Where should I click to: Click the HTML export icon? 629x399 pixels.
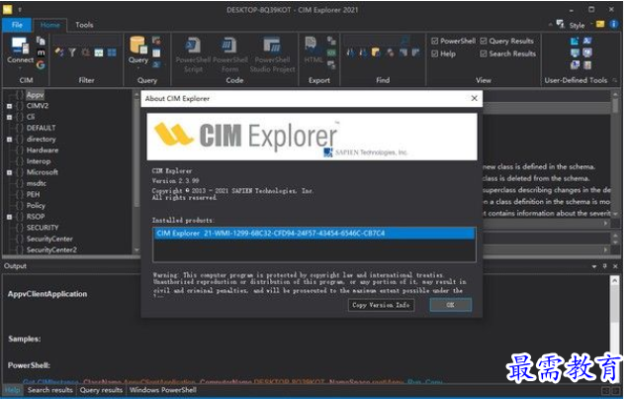click(x=311, y=45)
